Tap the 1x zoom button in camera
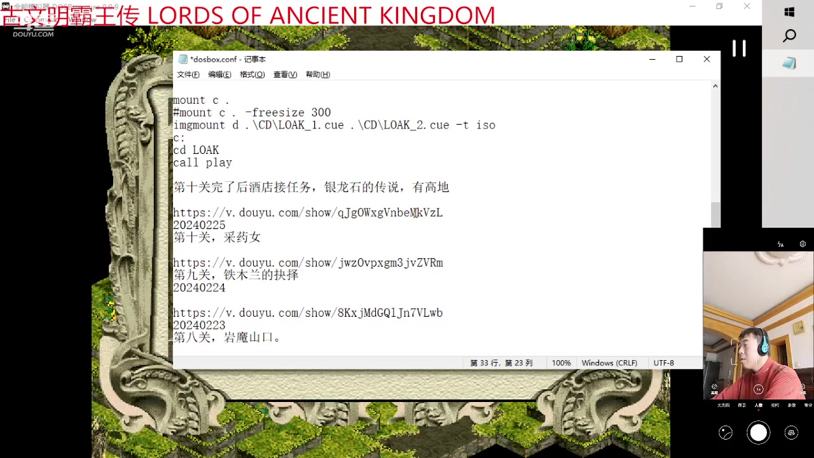 758,389
